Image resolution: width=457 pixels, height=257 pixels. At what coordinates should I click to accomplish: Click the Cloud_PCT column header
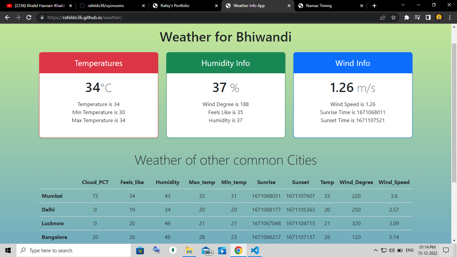[95, 182]
